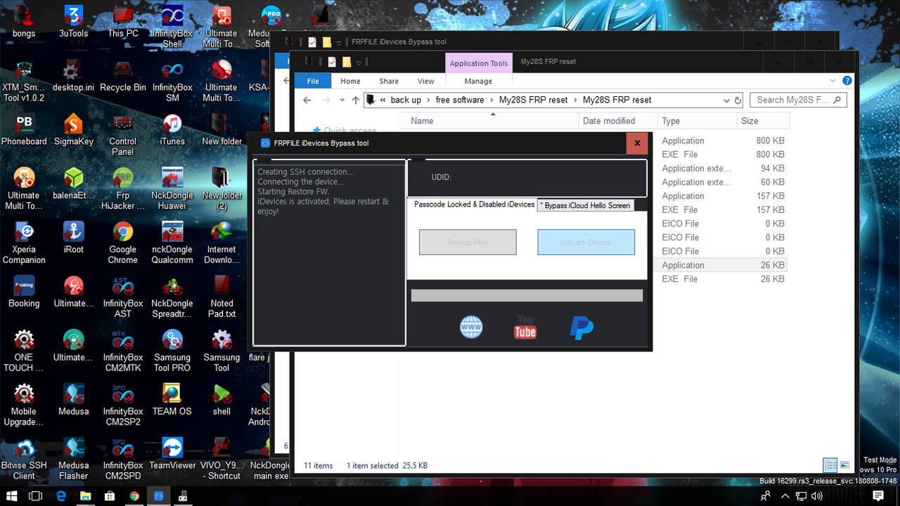Click inside the Search My28S box
This screenshot has height=506, width=900.
coord(795,100)
